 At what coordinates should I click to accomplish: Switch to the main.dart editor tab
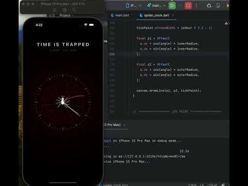(x=120, y=16)
